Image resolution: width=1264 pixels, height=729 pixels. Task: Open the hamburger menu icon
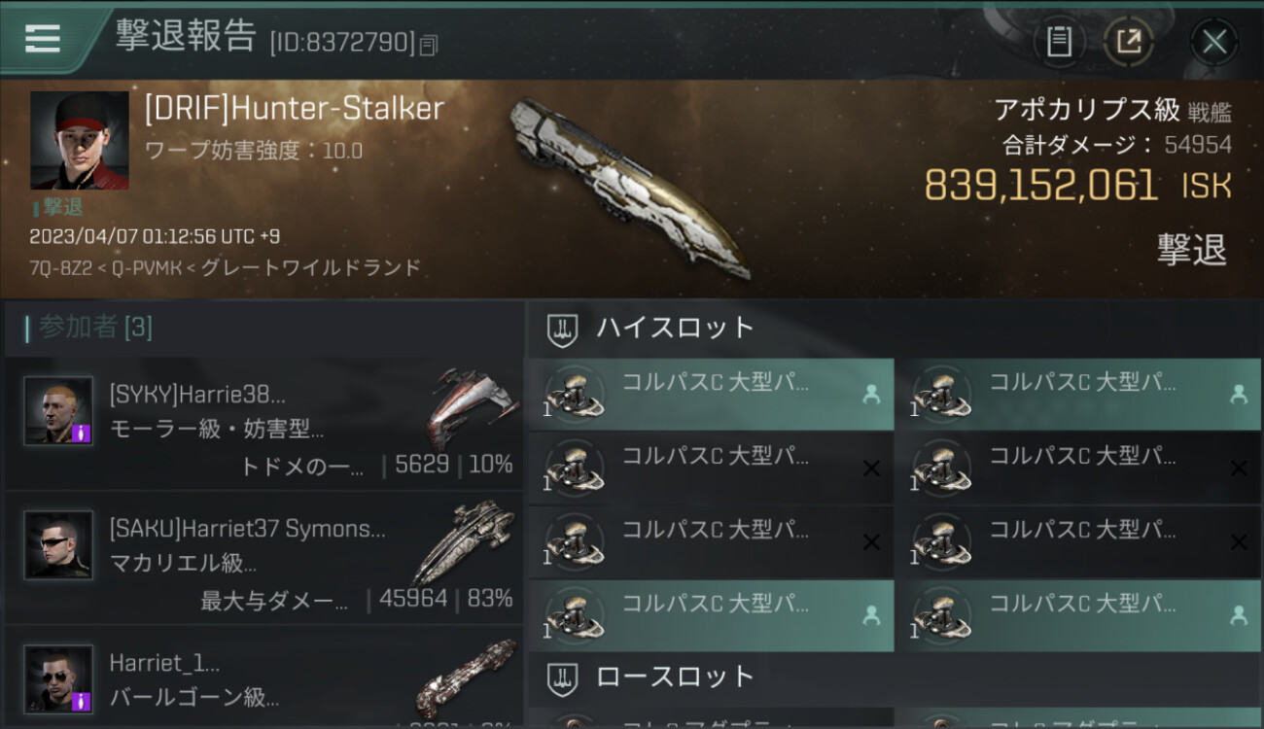pos(42,38)
